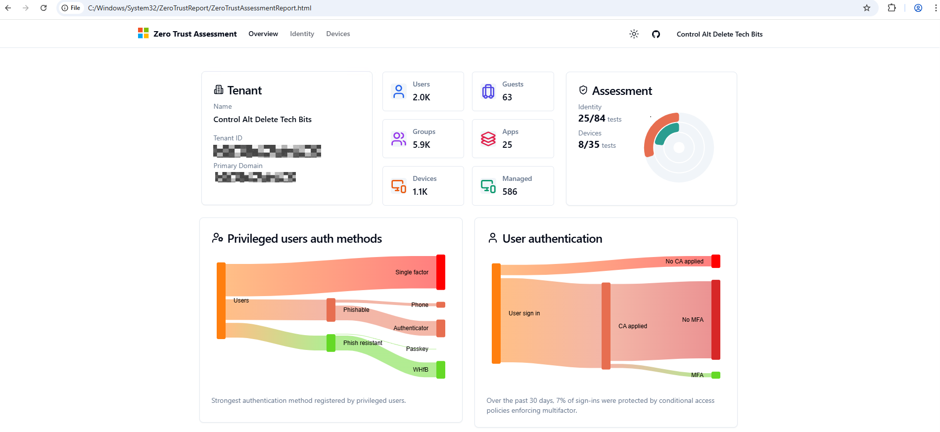Click the green WHfB node in chart
The width and height of the screenshot is (940, 432).
pos(440,370)
